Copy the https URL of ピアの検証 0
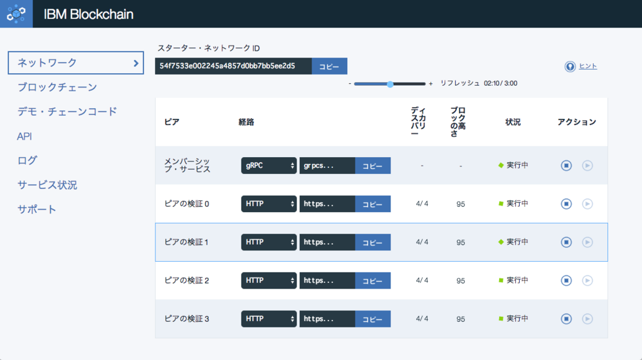Screen dimensions: 642x360 (372, 203)
